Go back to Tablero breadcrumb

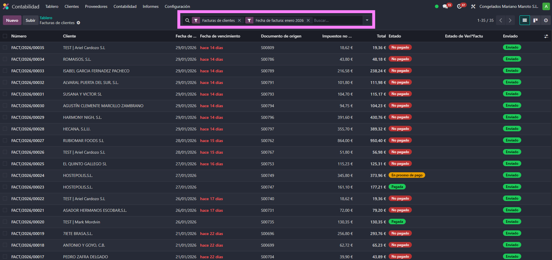46,18
